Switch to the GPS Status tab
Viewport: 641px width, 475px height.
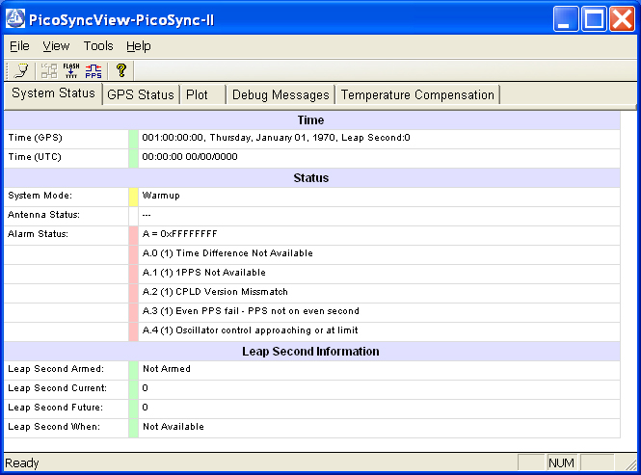click(x=140, y=94)
